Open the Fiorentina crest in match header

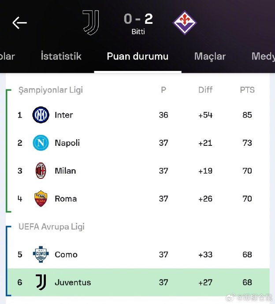[184, 22]
